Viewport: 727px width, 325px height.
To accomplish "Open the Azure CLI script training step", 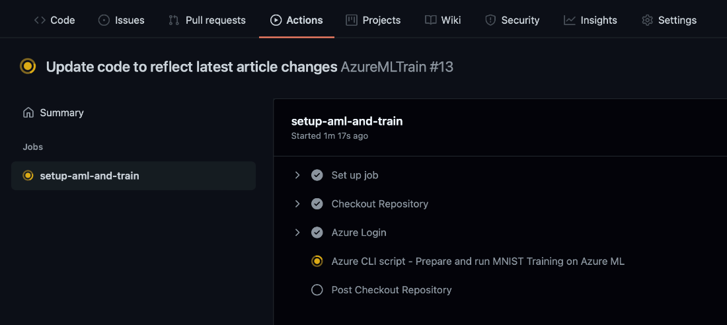I will pyautogui.click(x=478, y=262).
